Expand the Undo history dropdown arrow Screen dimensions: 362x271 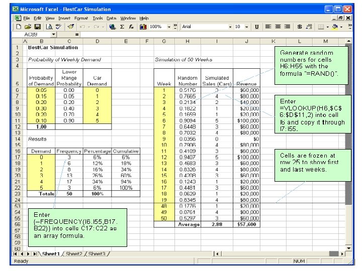coord(89,27)
